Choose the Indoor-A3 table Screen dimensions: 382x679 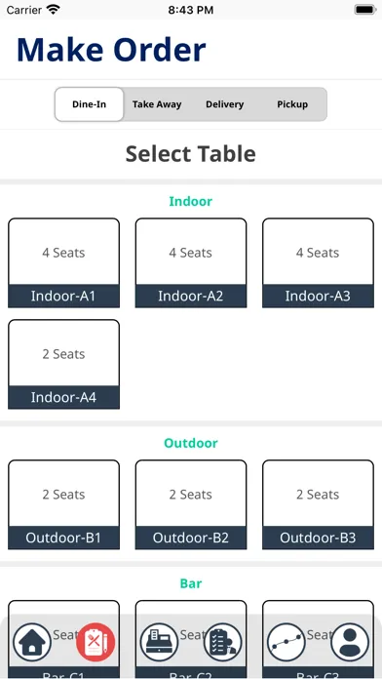click(318, 262)
